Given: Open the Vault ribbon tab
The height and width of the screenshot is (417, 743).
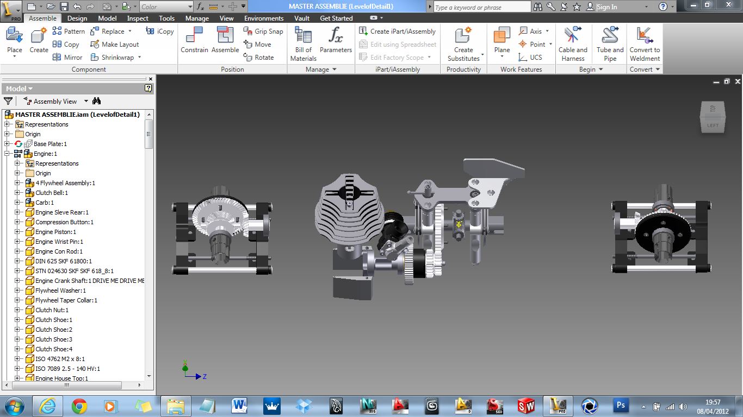Looking at the screenshot, I should click(302, 18).
